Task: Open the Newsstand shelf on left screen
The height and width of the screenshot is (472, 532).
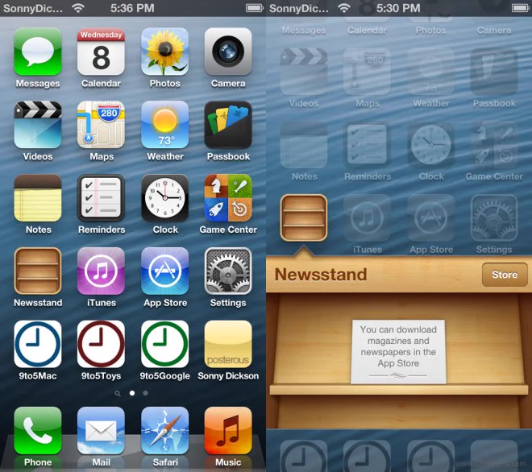Action: click(38, 271)
